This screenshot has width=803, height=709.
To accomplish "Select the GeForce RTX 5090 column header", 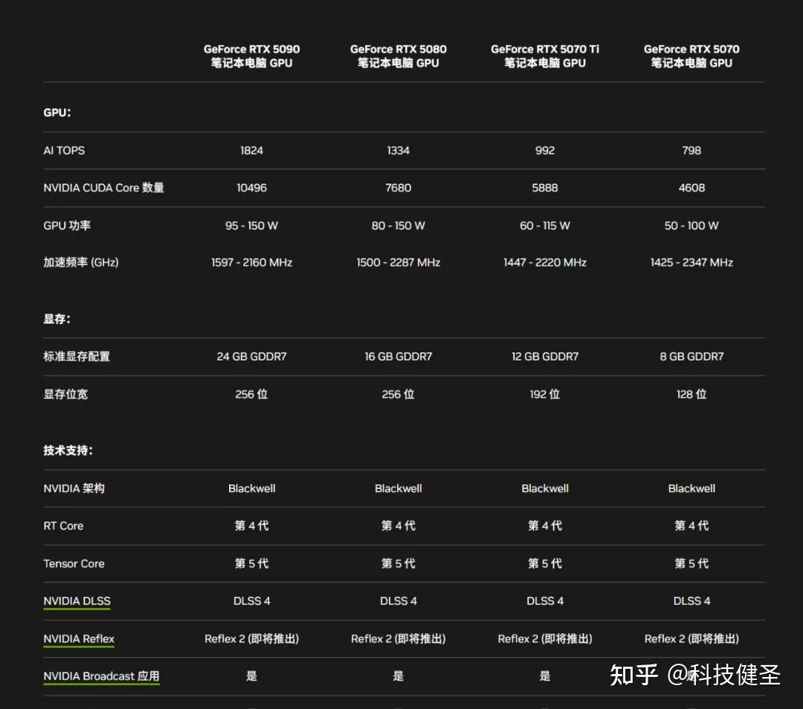I will pos(251,56).
